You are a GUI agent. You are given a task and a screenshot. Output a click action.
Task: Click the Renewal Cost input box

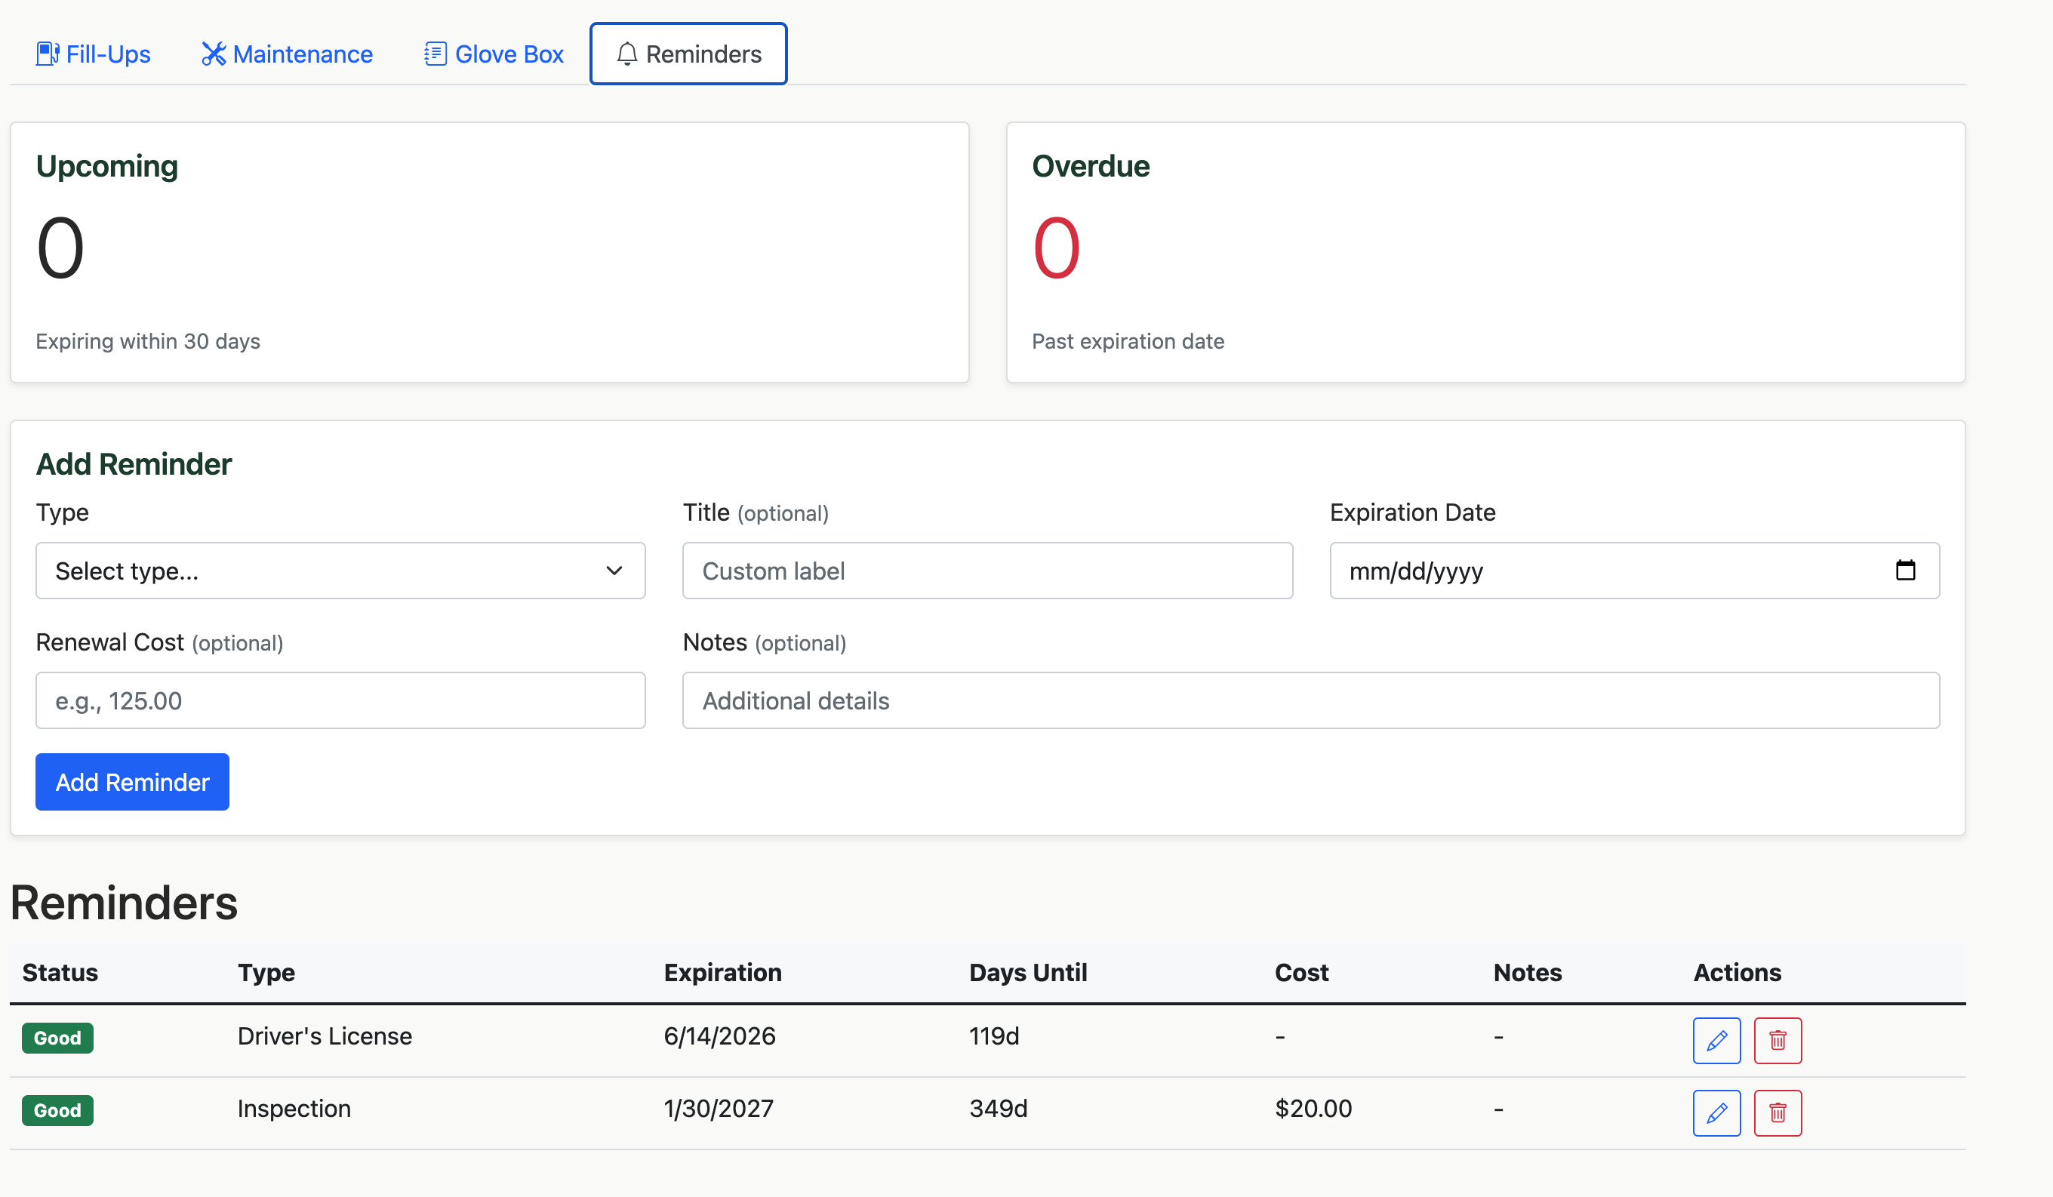(340, 700)
